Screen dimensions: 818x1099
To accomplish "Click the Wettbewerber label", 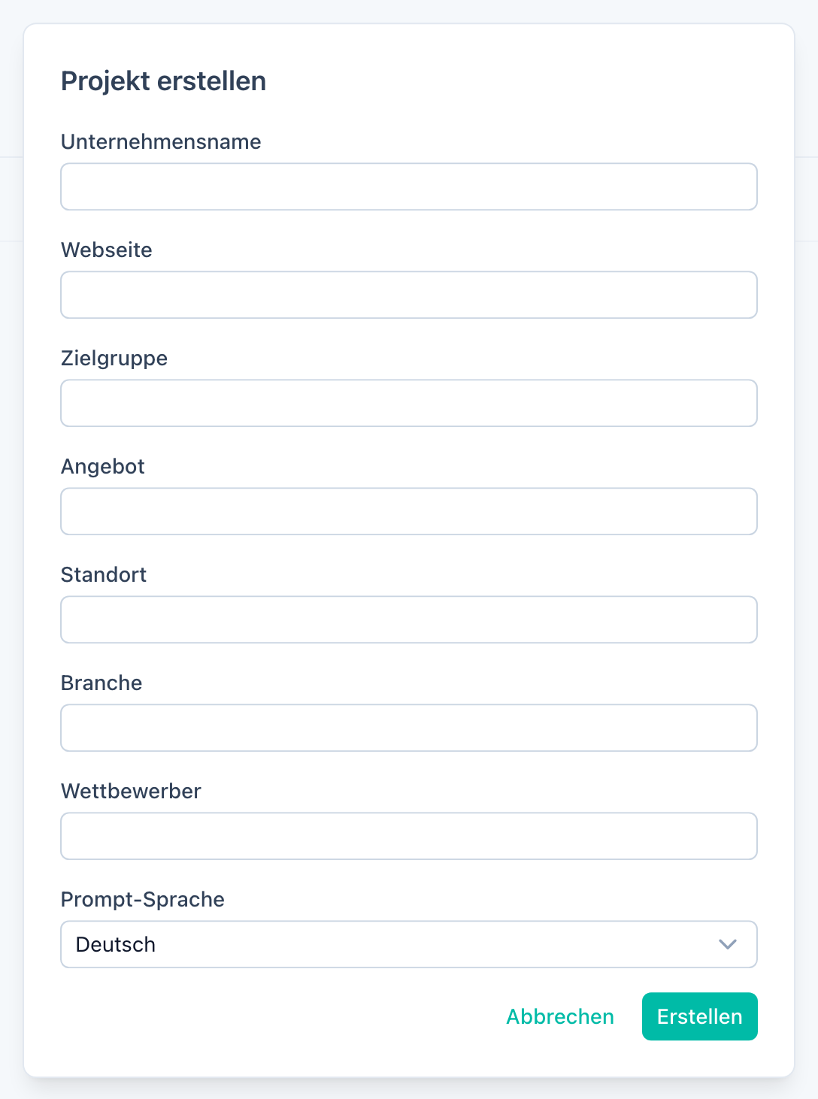I will coord(131,791).
